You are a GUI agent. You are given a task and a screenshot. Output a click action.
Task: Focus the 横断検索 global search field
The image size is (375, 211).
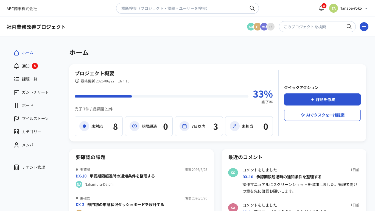pyautogui.click(x=187, y=8)
